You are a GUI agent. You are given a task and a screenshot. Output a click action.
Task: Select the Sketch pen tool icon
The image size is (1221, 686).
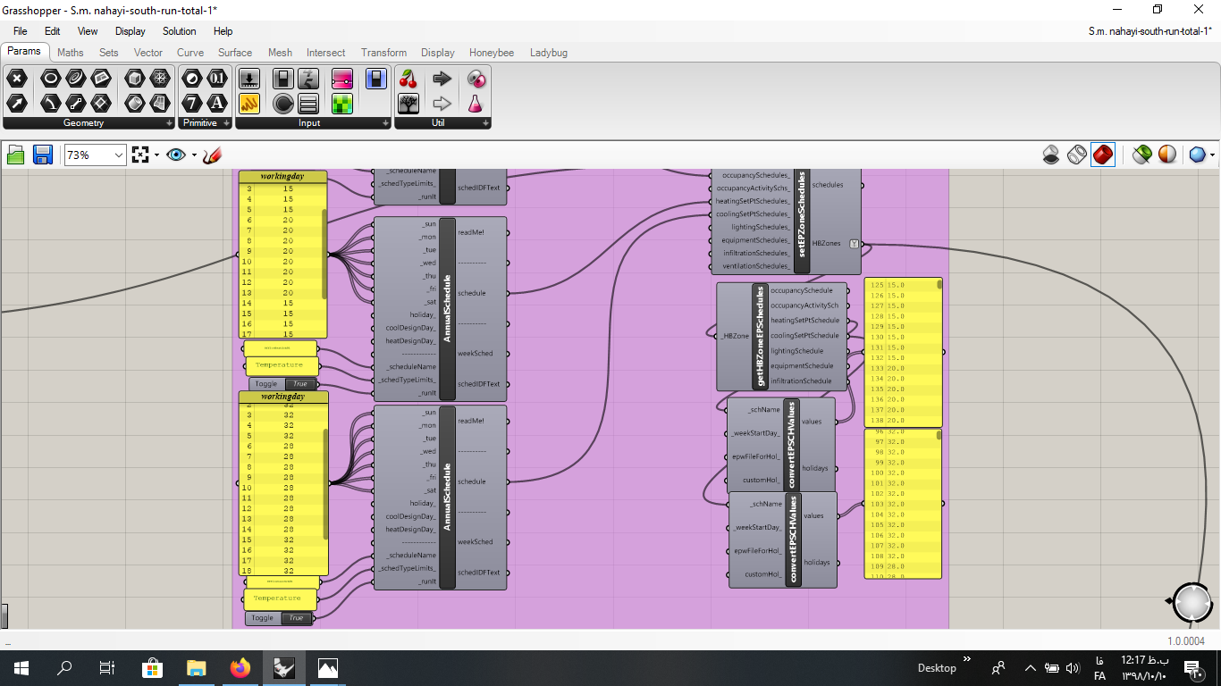pos(212,155)
